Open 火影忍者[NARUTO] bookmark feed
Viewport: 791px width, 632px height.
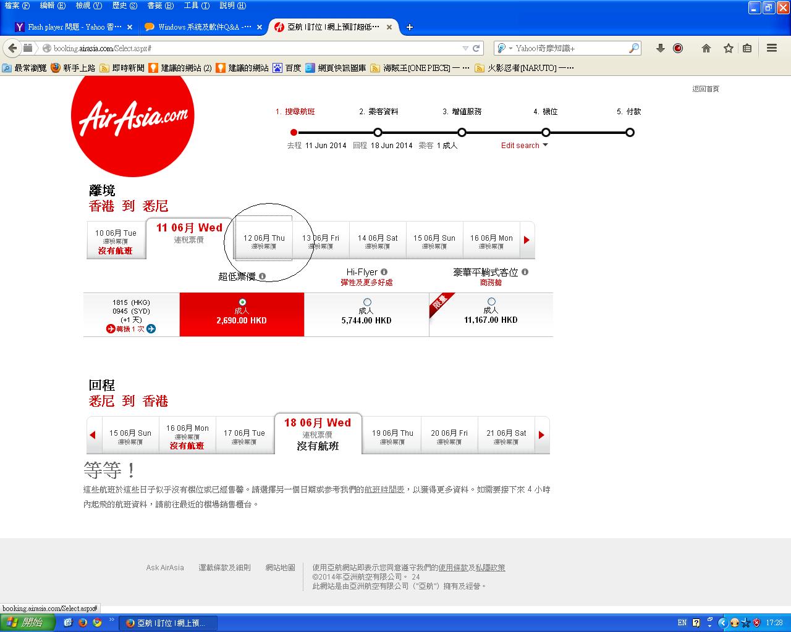[525, 68]
